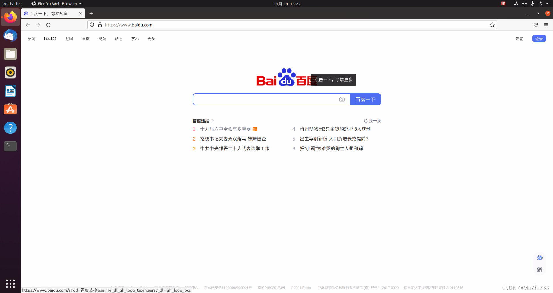Screen dimensions: 553x293
Task: Click the tracking protection shield icon
Action: [92, 25]
